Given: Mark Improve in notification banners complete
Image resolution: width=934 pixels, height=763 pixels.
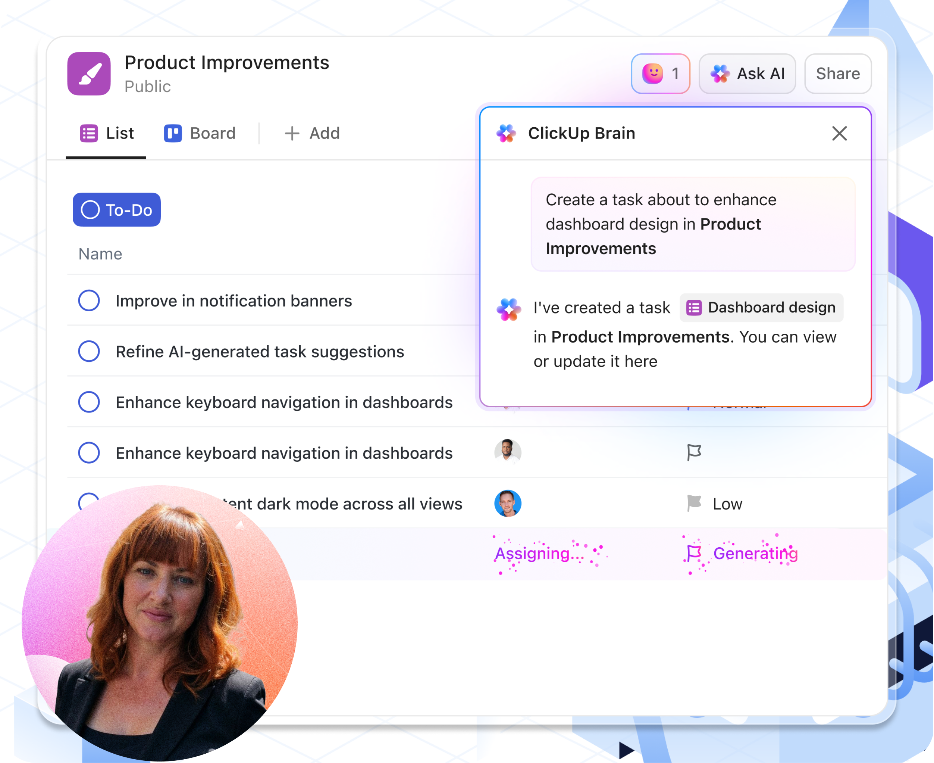Looking at the screenshot, I should click(x=89, y=300).
